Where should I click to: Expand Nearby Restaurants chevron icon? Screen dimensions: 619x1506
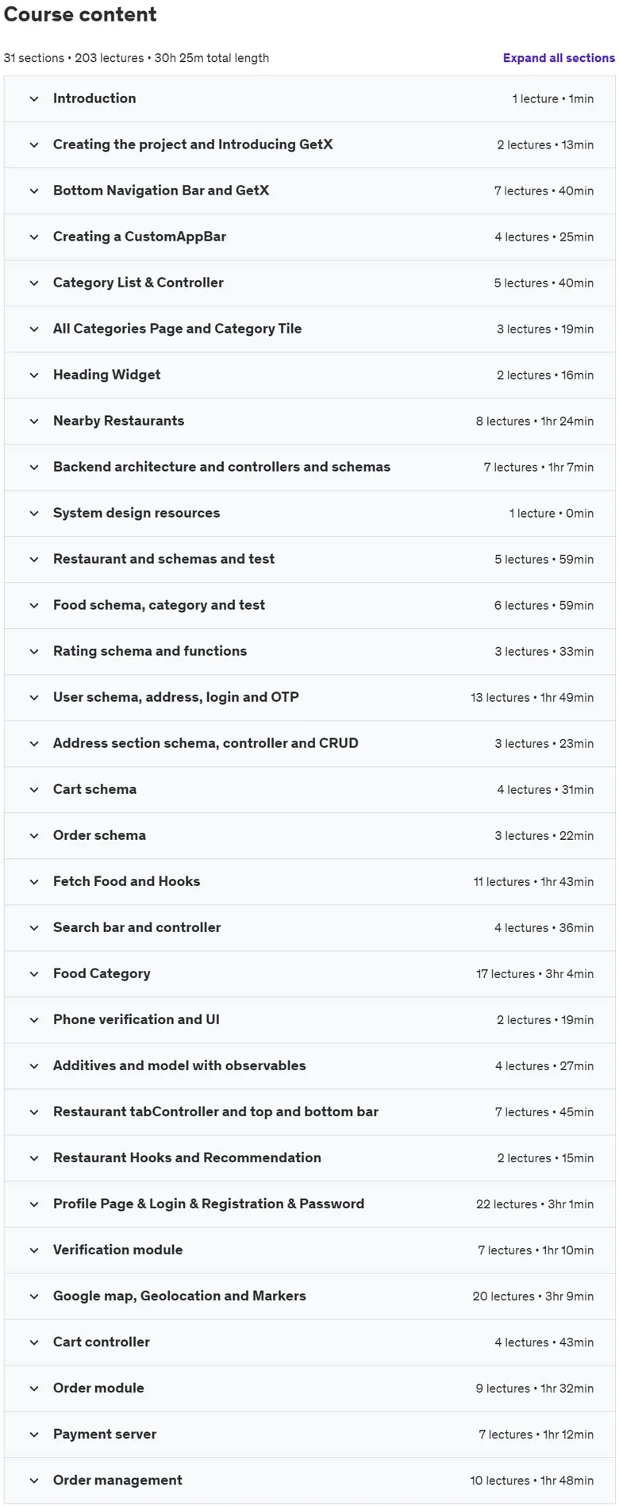click(34, 422)
